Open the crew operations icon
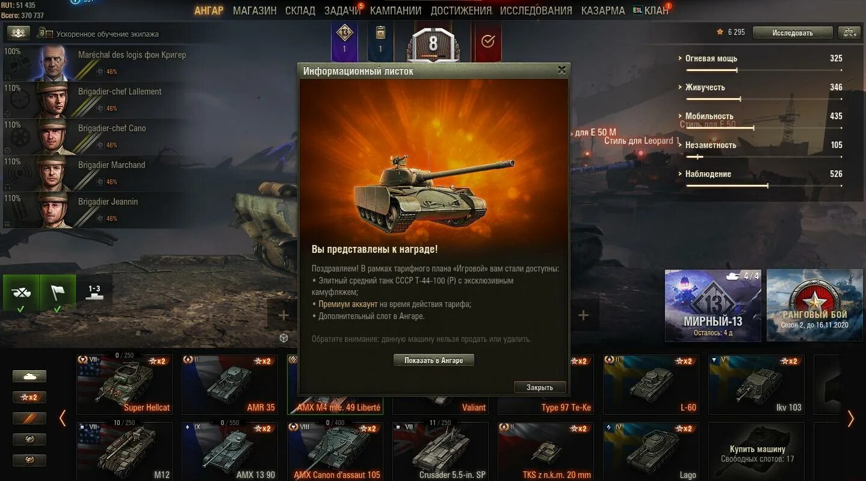 (19, 33)
